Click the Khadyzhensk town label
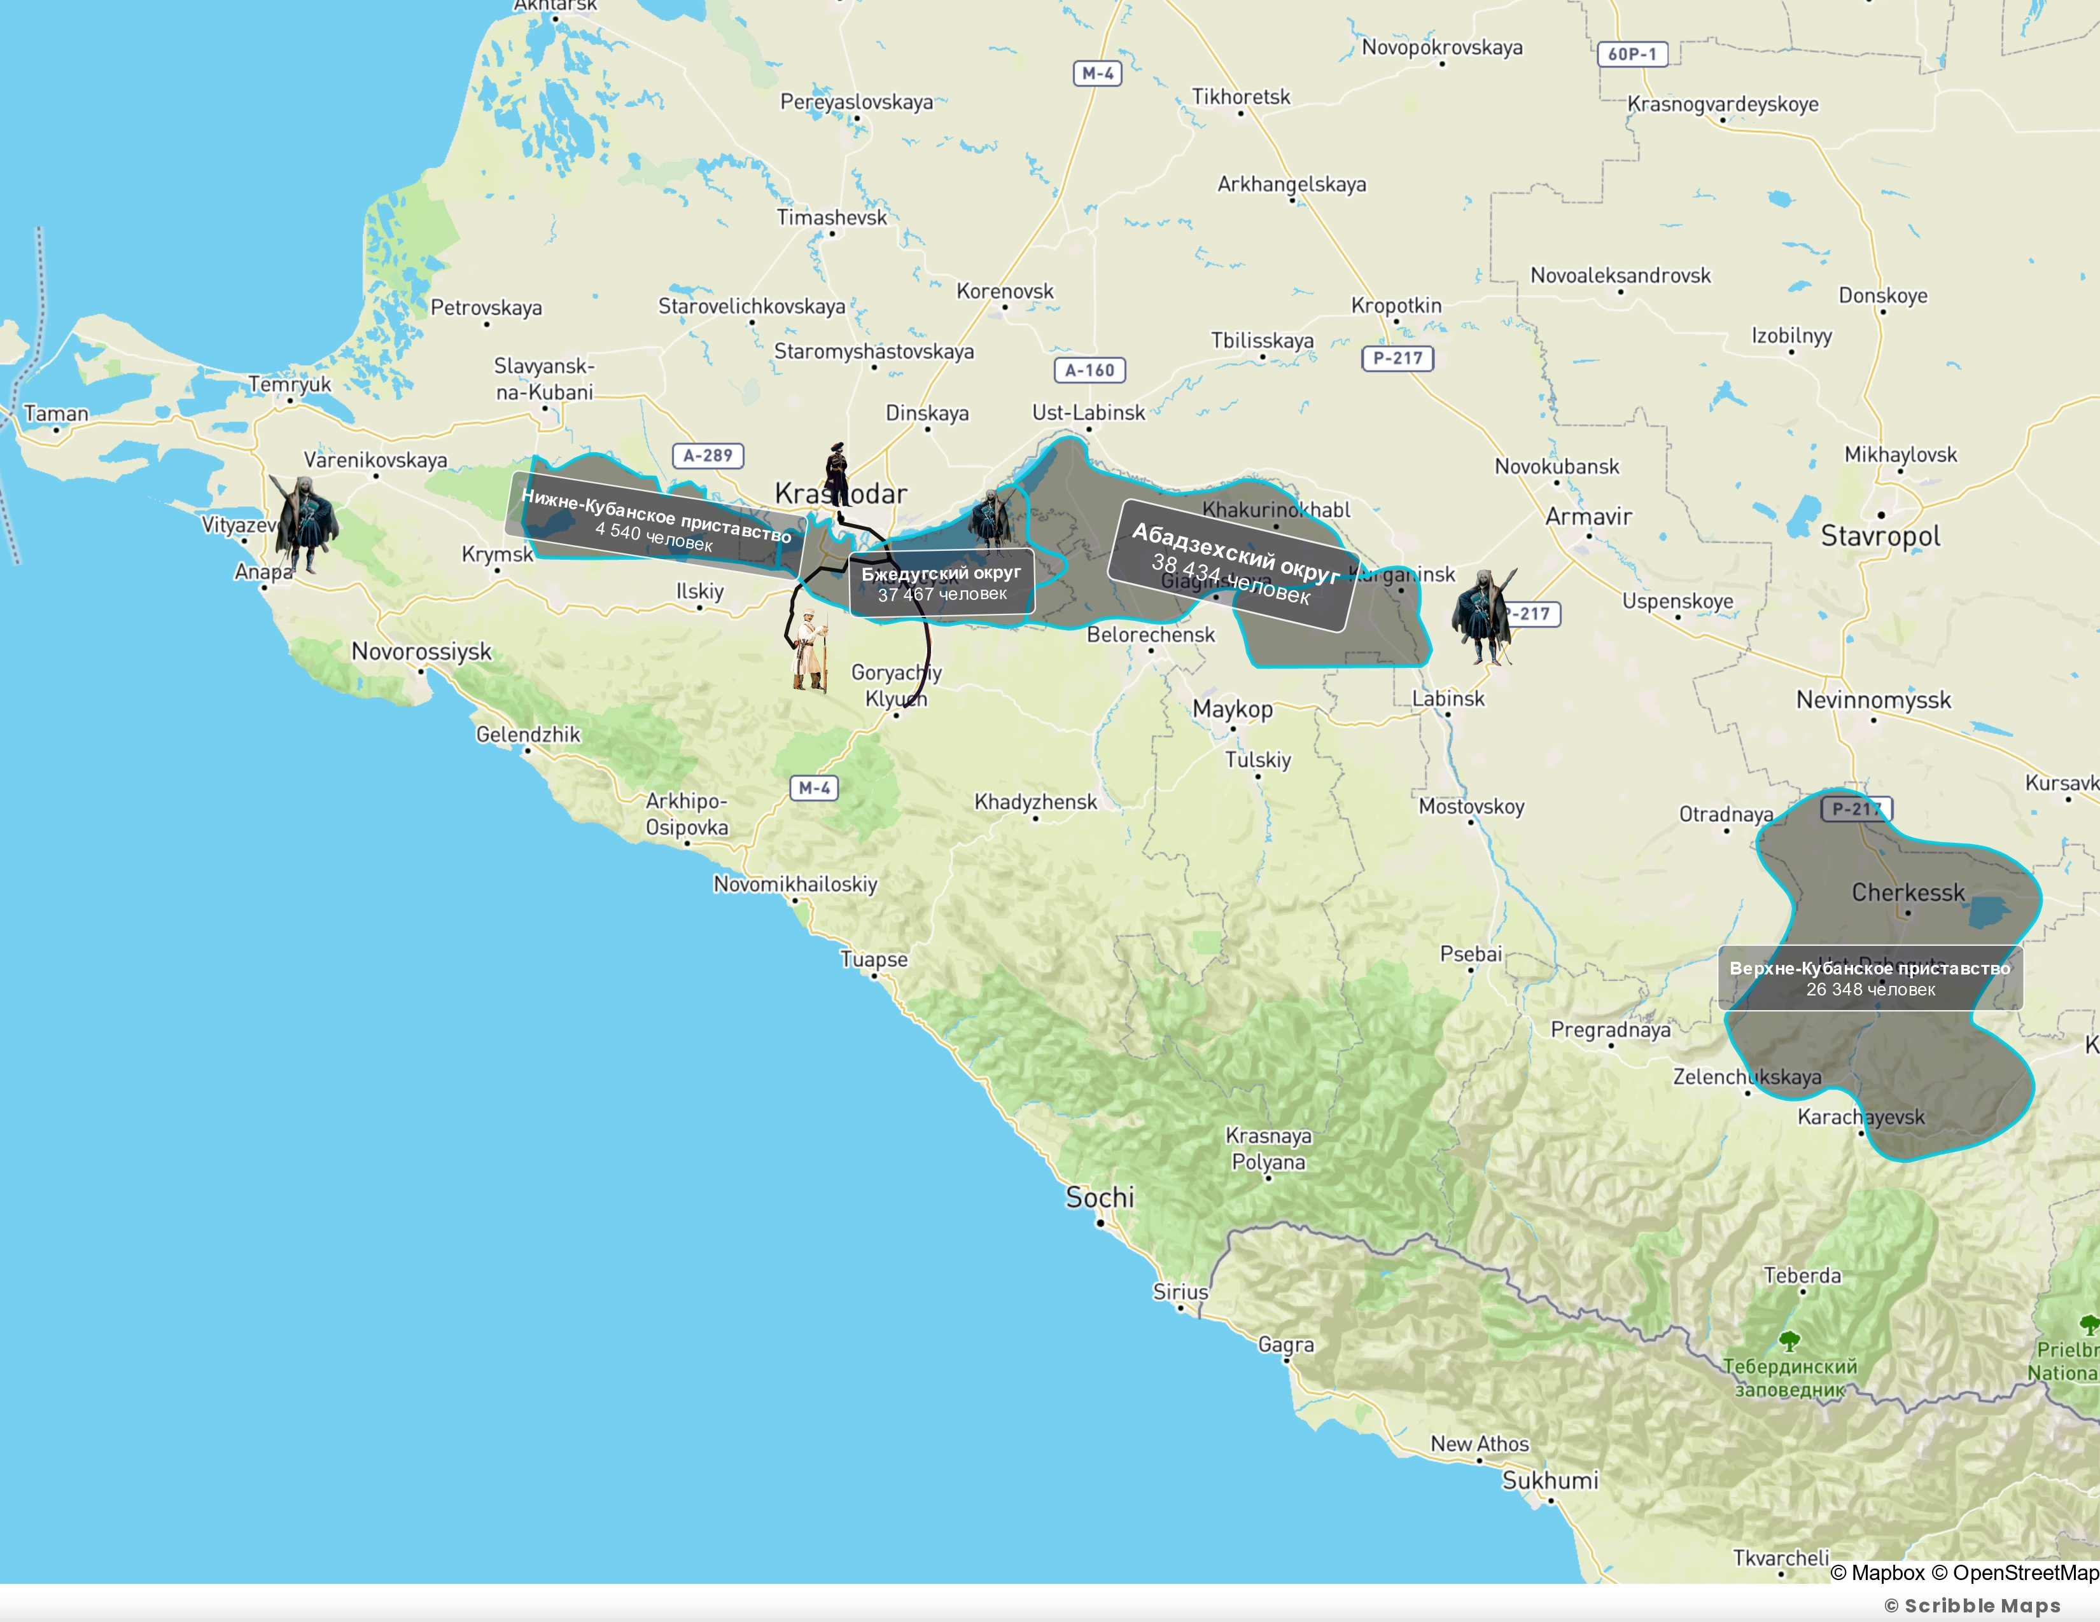The image size is (2100, 1622). pyautogui.click(x=1035, y=801)
